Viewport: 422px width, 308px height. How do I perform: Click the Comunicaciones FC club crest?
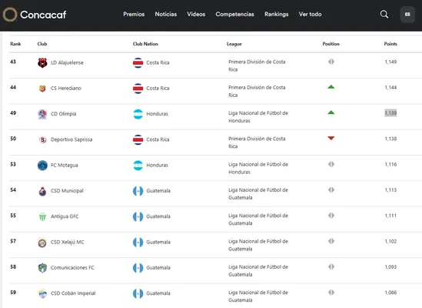[x=42, y=268]
